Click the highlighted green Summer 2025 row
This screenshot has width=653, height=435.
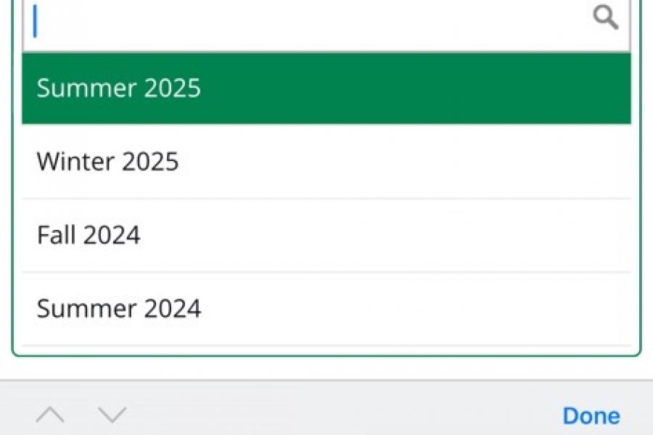[x=326, y=88]
